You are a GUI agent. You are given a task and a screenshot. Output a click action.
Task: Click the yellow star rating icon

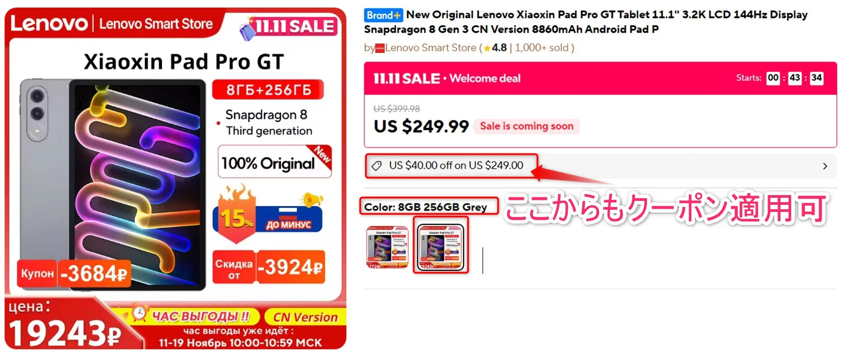[487, 48]
